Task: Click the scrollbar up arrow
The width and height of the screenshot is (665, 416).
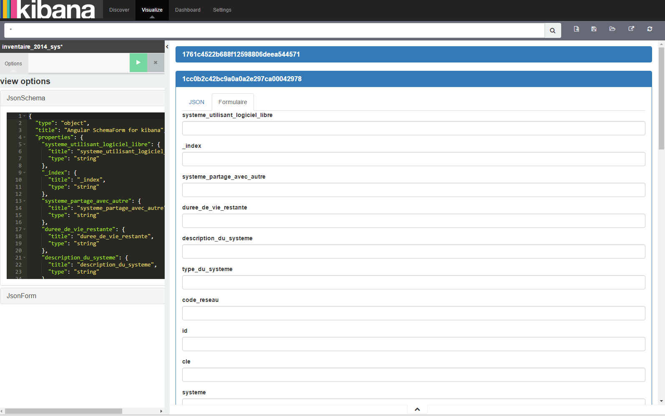Action: pos(661,43)
